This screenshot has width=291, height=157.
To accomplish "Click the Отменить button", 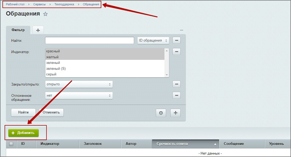I will pyautogui.click(x=51, y=112).
